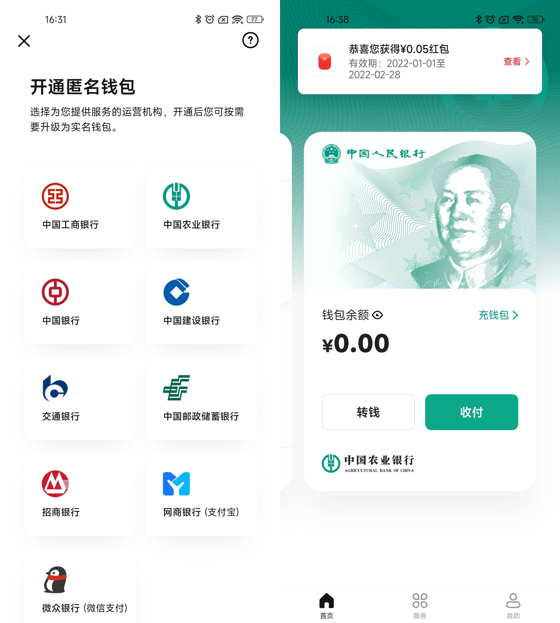
Task: Tap 转钱 button to transfer money
Action: (368, 412)
